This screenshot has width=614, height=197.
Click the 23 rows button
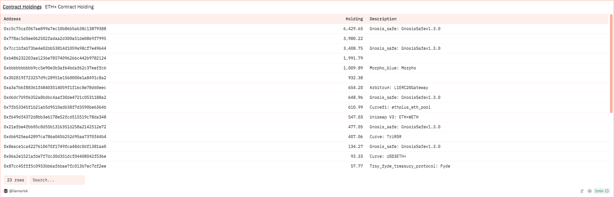[x=16, y=180]
